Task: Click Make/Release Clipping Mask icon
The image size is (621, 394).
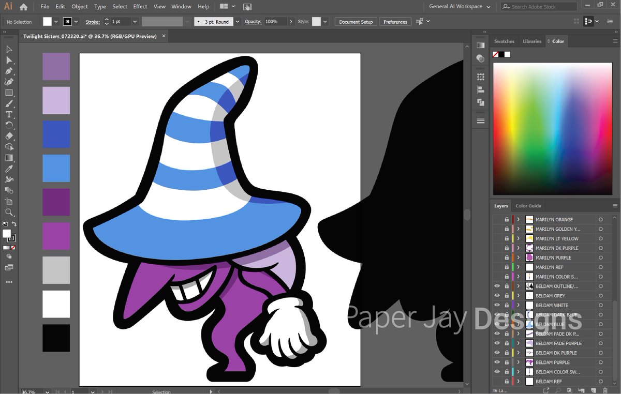Action: click(569, 390)
